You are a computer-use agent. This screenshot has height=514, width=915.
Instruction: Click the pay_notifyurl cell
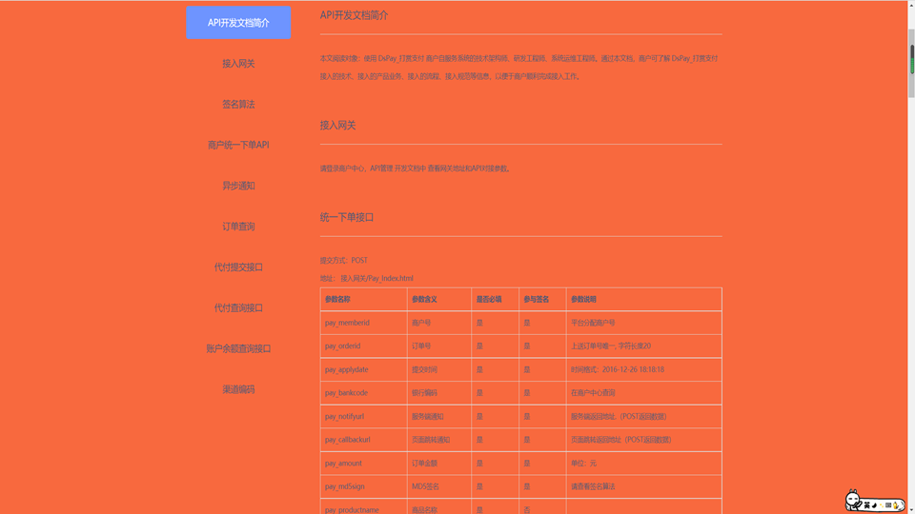[x=363, y=417]
